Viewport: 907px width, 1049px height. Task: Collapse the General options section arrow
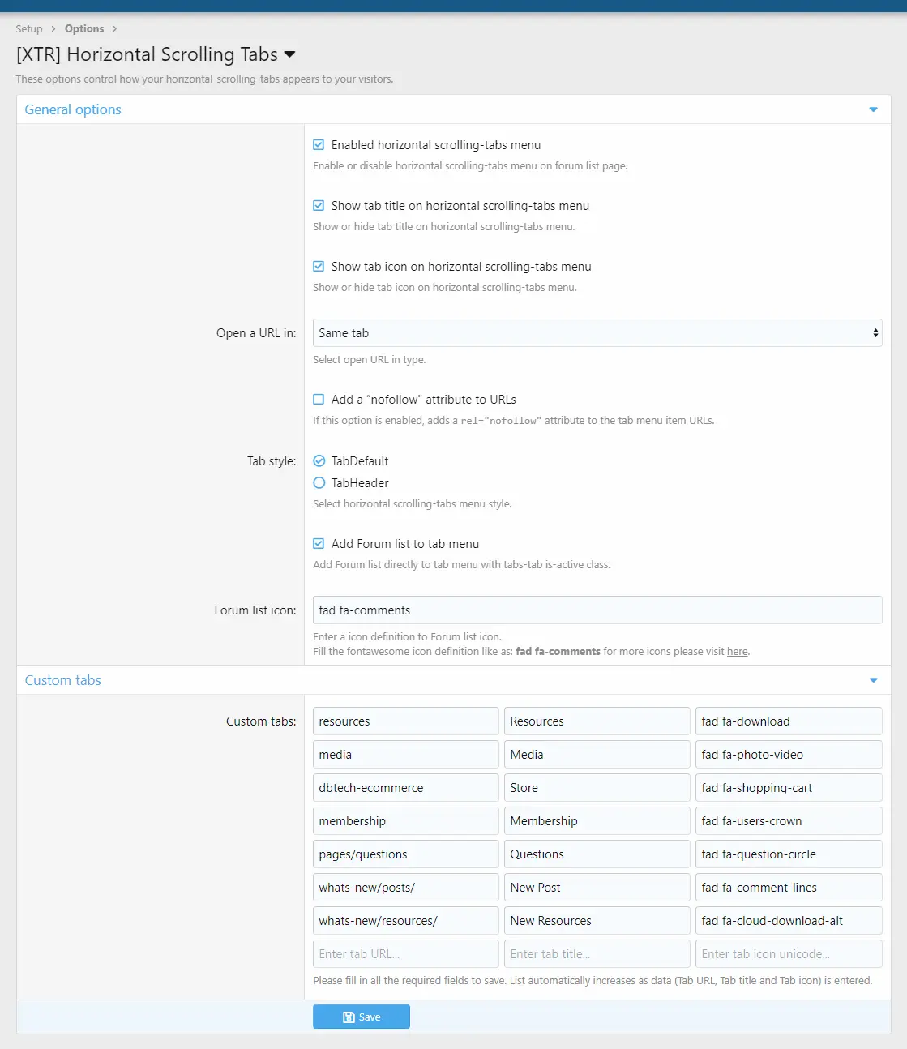click(873, 109)
